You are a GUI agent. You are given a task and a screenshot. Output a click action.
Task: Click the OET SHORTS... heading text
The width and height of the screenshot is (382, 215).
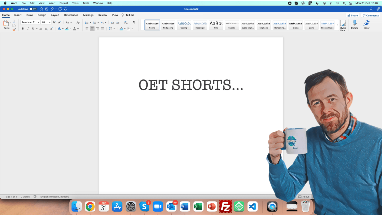(x=191, y=85)
